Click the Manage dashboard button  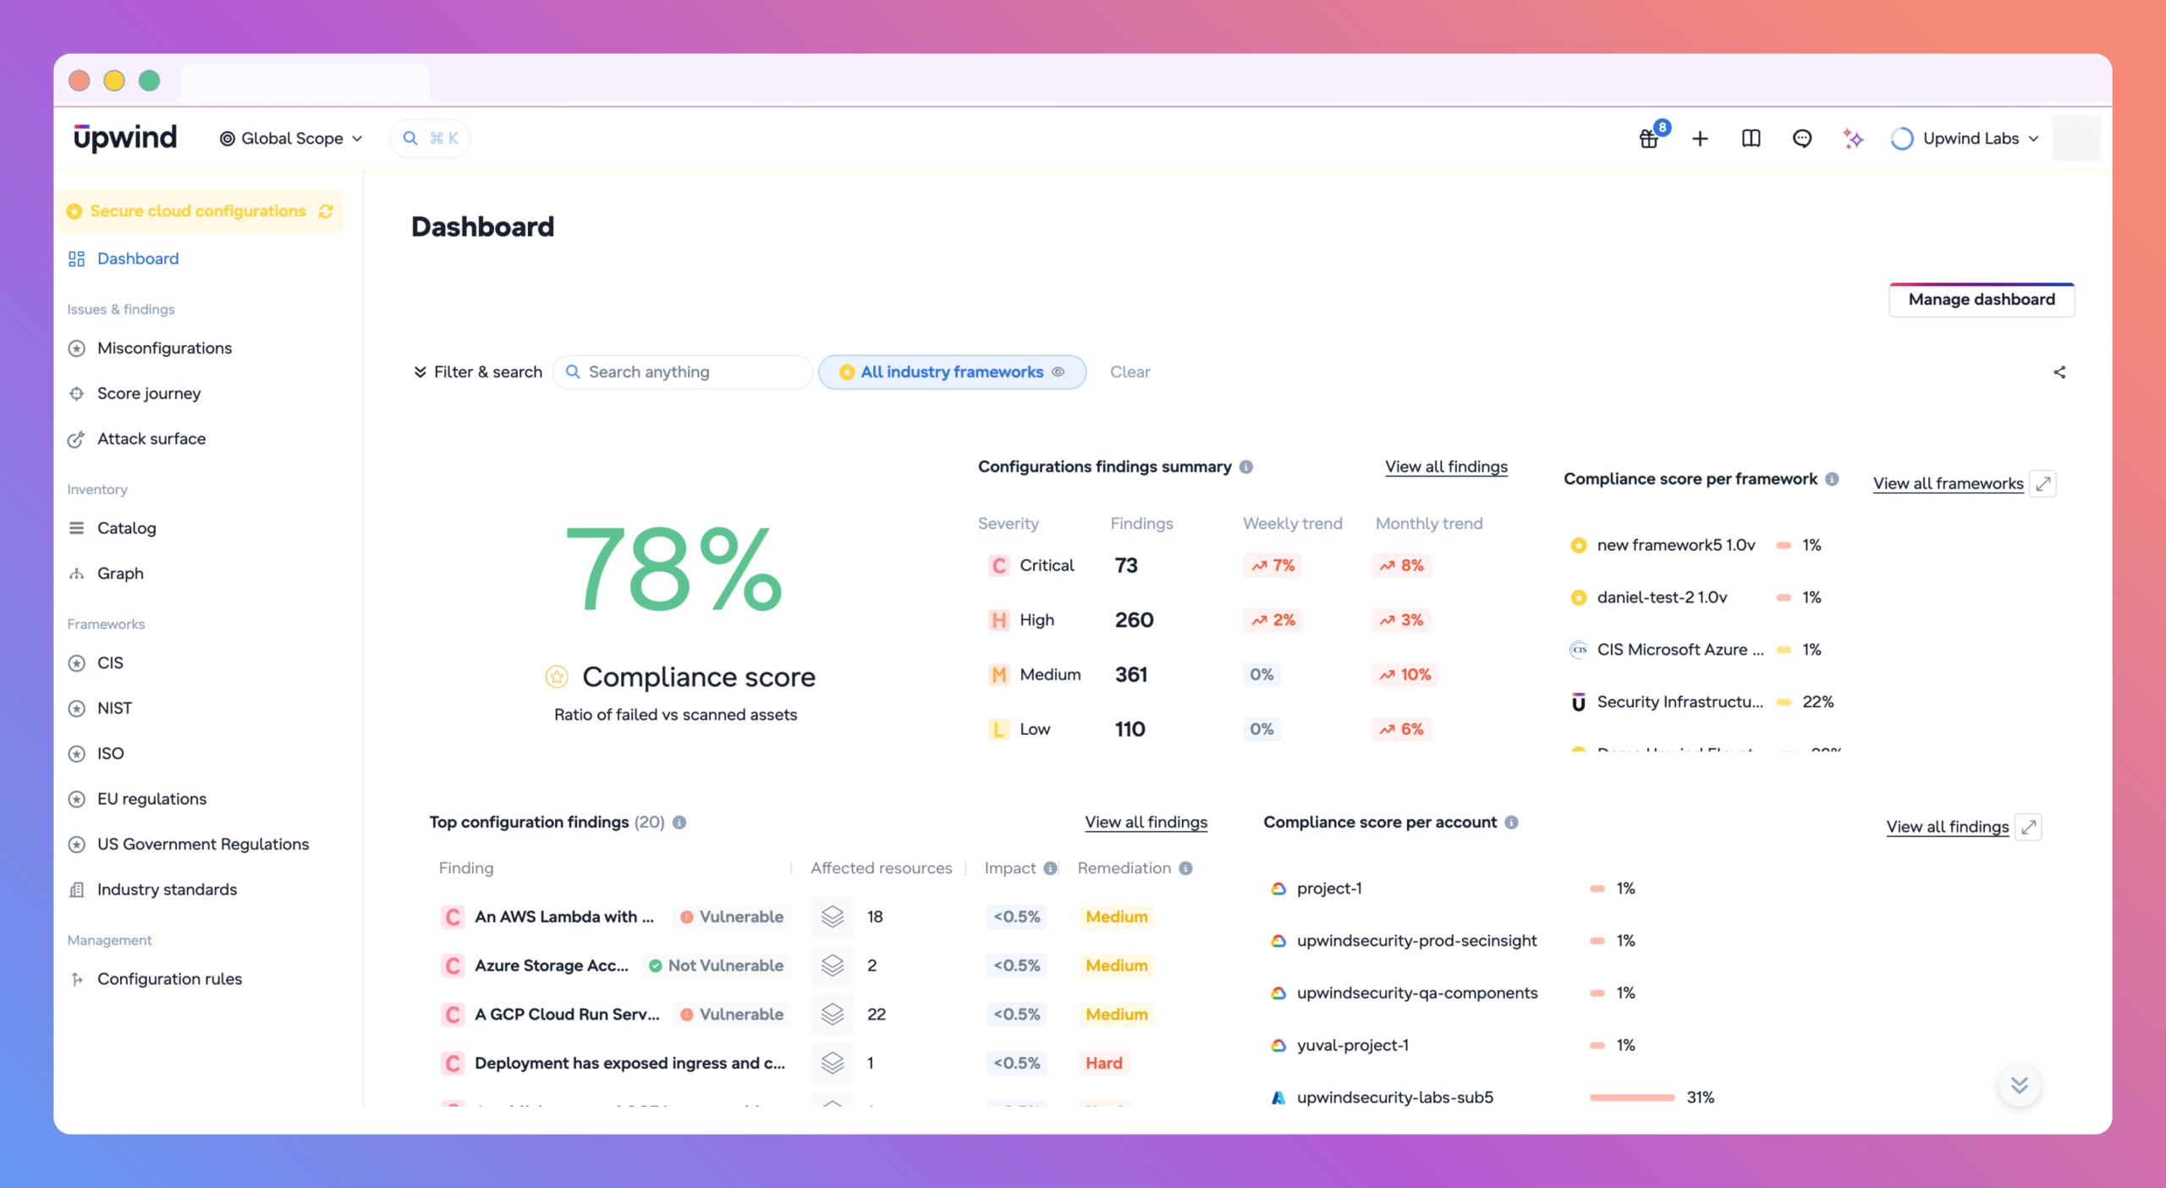click(1982, 300)
